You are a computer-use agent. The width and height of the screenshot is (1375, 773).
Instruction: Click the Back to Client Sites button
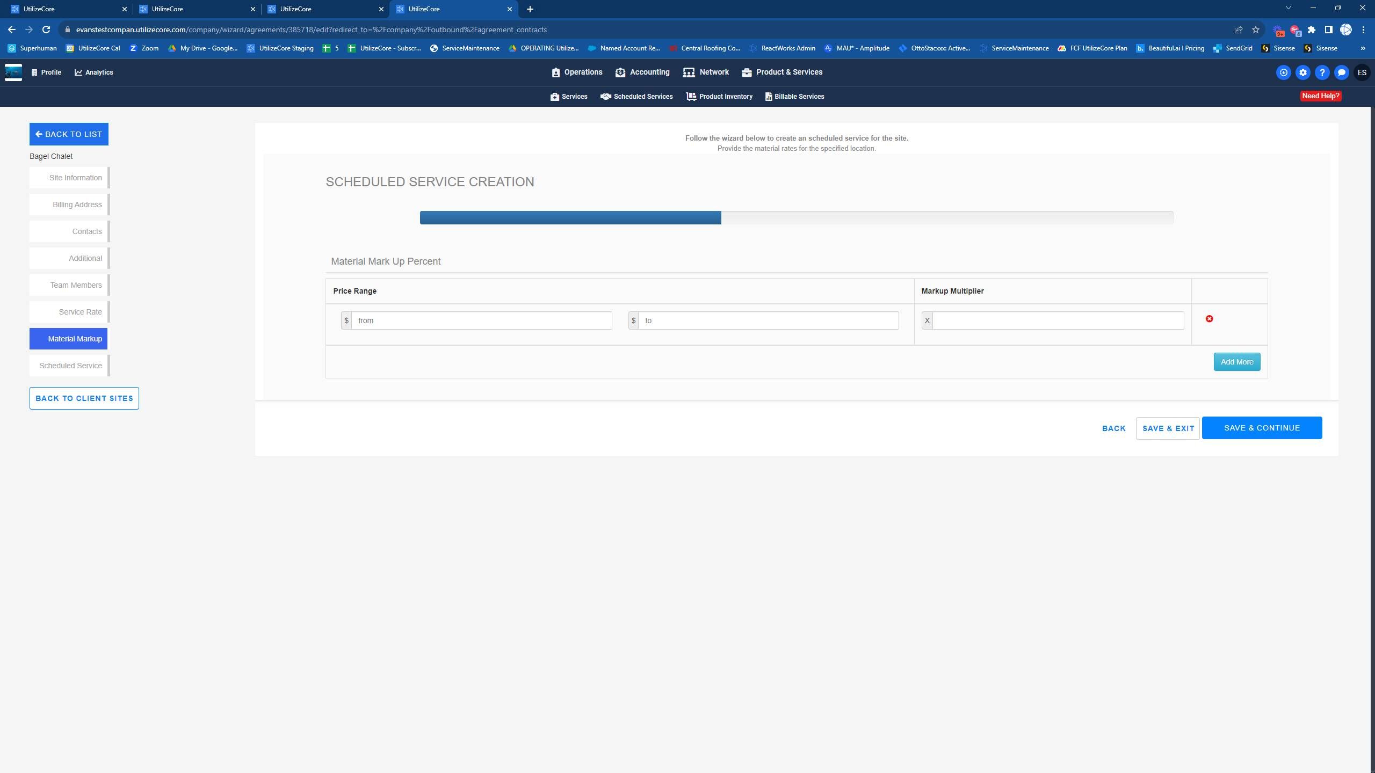[84, 398]
